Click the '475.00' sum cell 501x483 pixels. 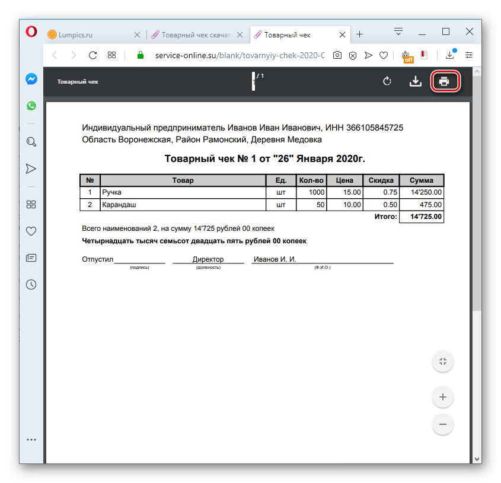coord(422,205)
